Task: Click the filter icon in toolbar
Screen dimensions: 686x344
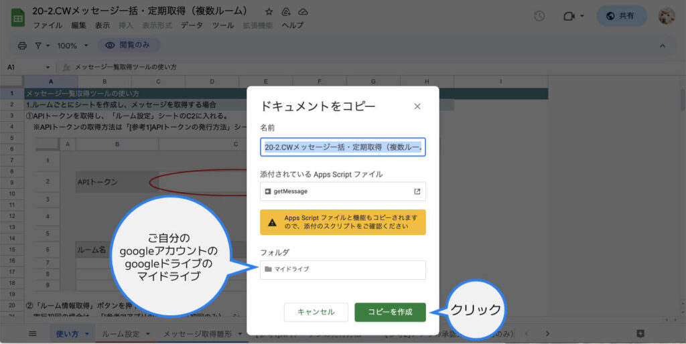Action: coord(38,46)
